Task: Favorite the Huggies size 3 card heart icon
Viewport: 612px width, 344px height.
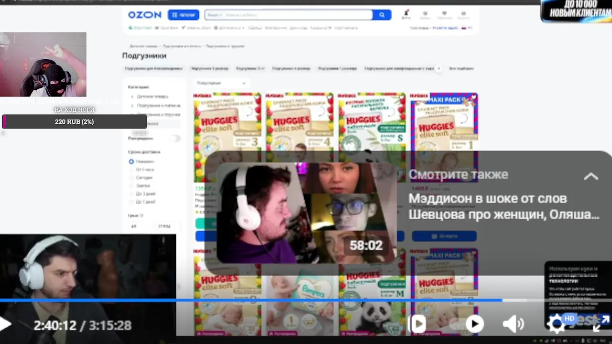Action: [256, 97]
